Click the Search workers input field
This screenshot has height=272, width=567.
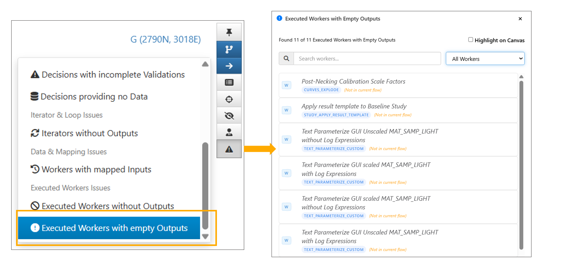367,59
